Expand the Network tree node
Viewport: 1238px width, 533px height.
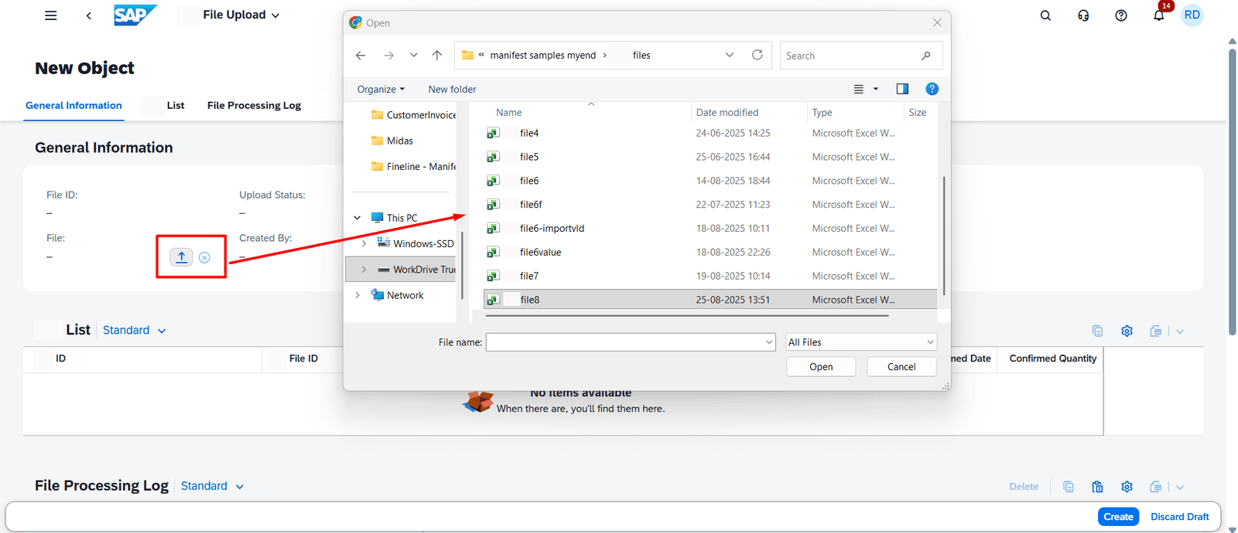357,295
